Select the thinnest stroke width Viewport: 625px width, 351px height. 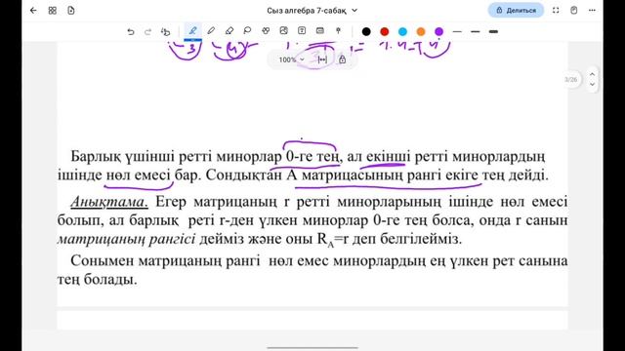tap(457, 31)
